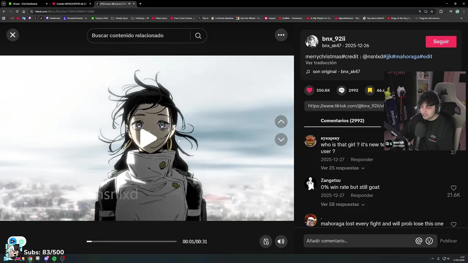Open Discord from the taskbar

pyautogui.click(x=46, y=259)
